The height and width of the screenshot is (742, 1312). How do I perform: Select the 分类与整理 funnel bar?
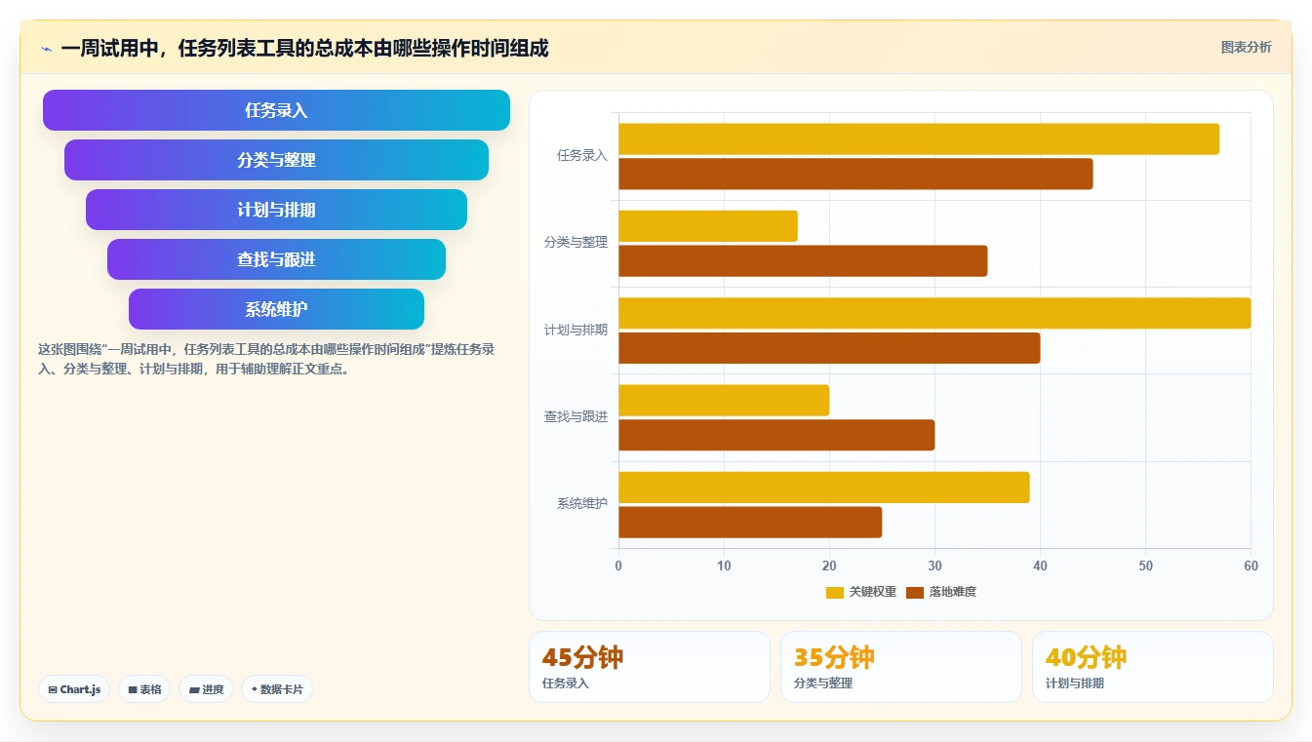click(x=276, y=160)
